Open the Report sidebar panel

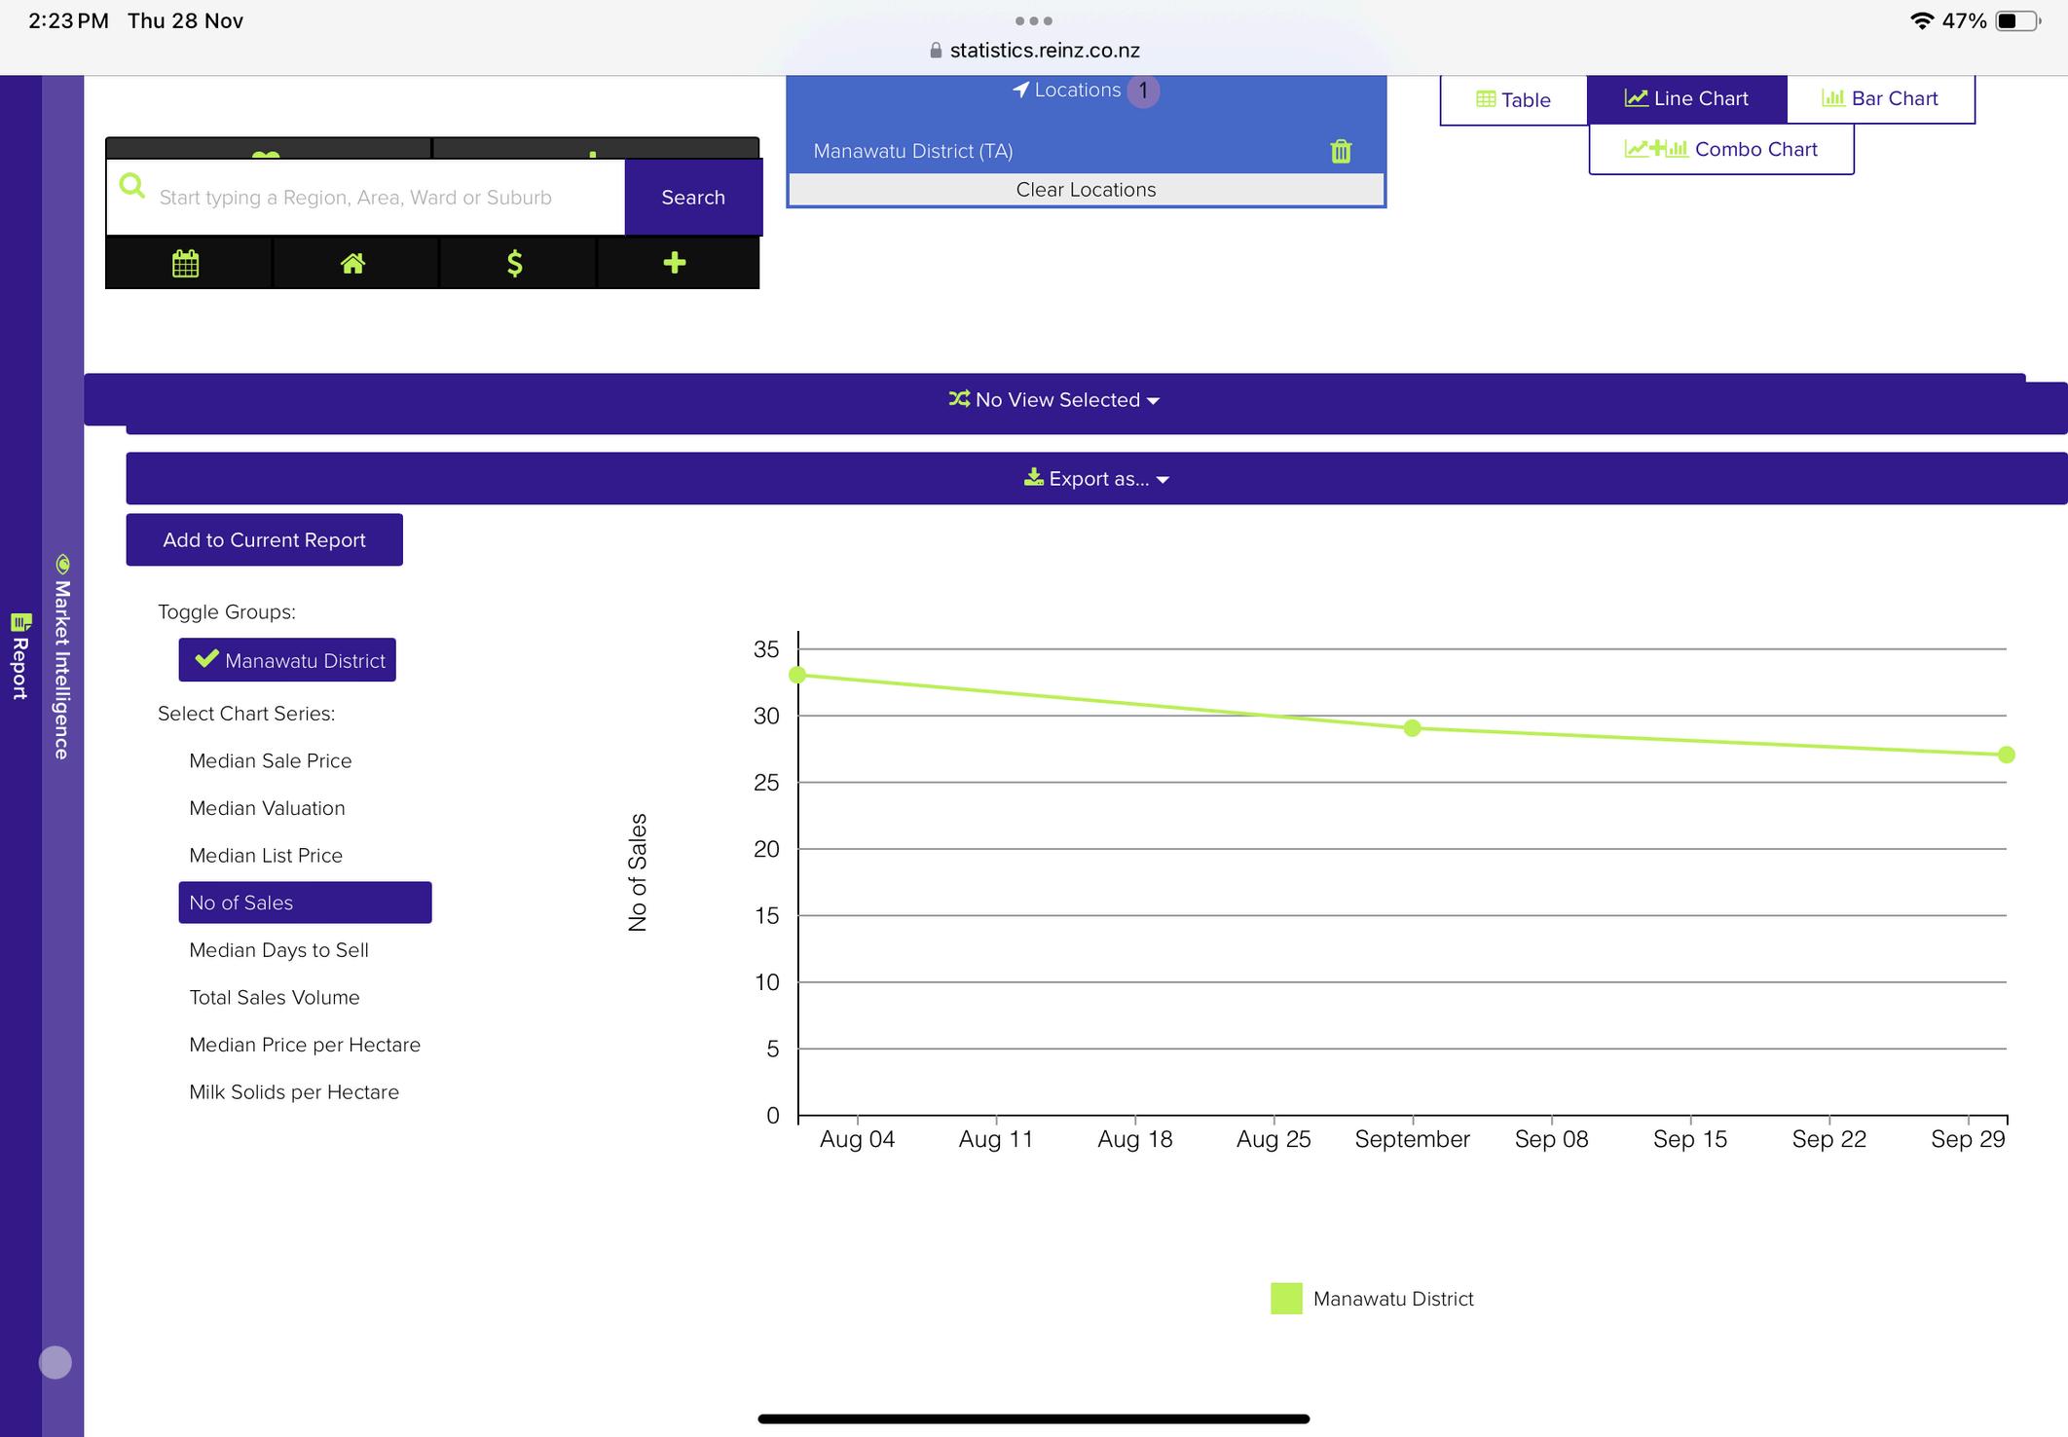pos(20,657)
